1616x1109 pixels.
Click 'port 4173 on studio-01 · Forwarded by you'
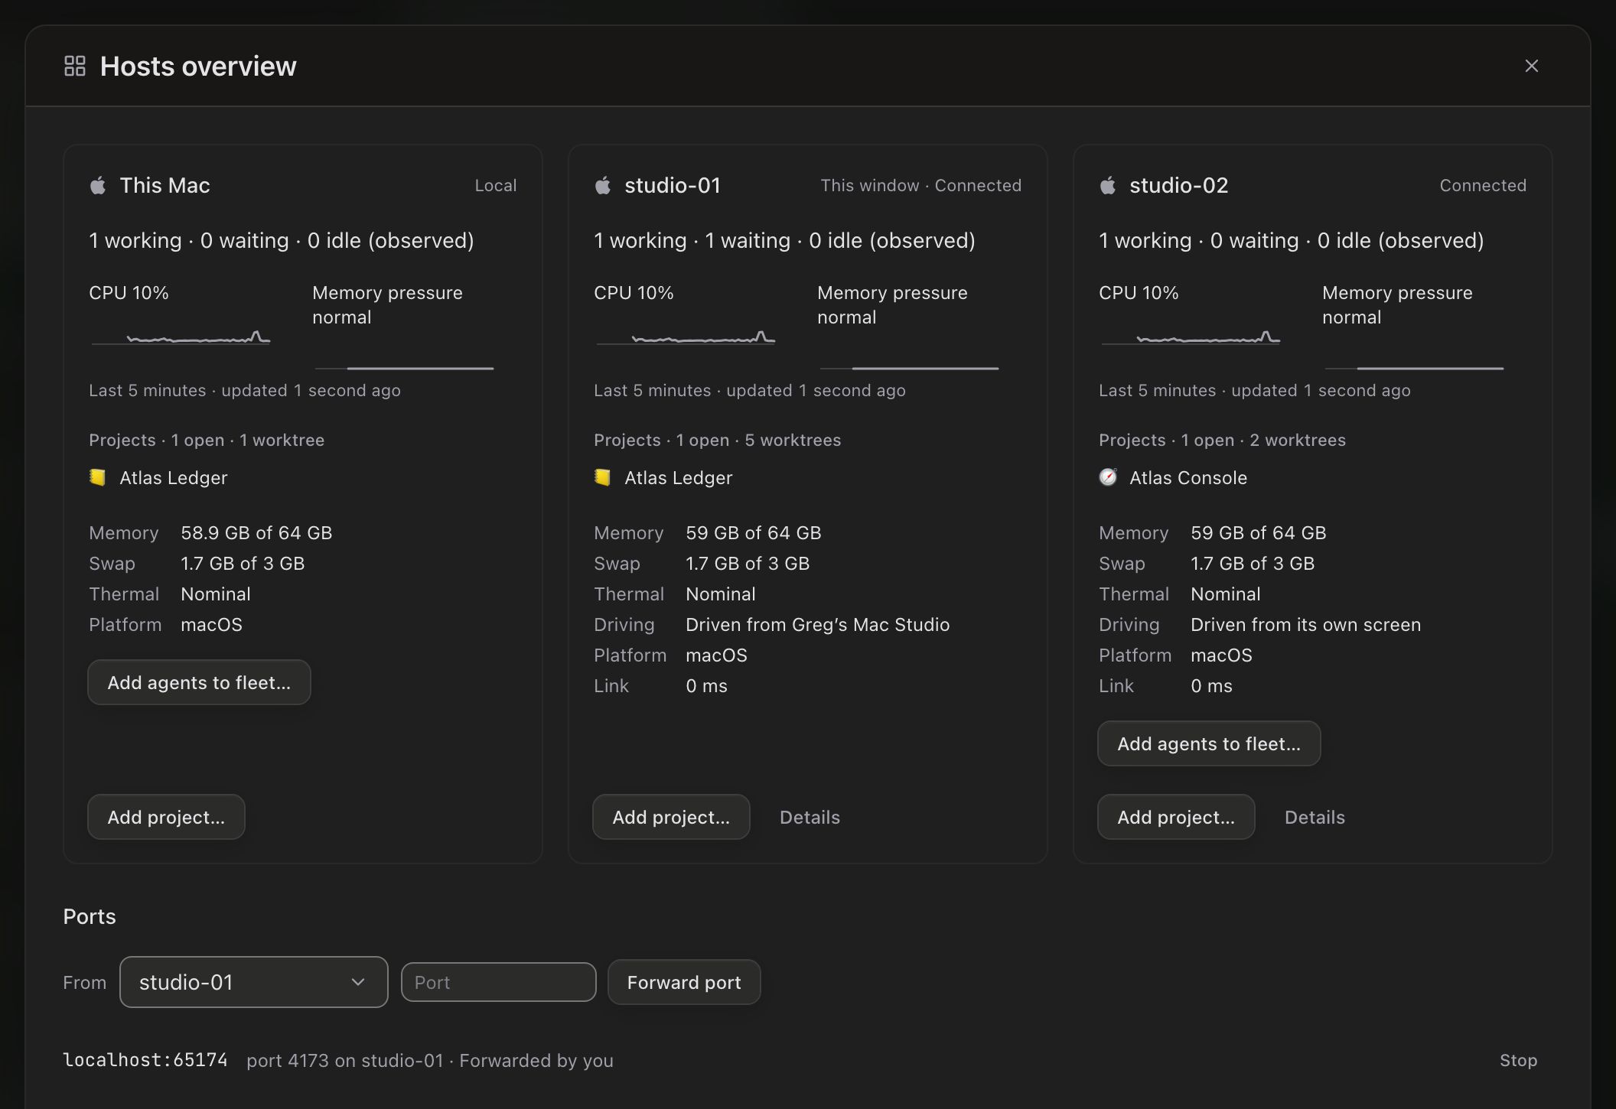430,1060
